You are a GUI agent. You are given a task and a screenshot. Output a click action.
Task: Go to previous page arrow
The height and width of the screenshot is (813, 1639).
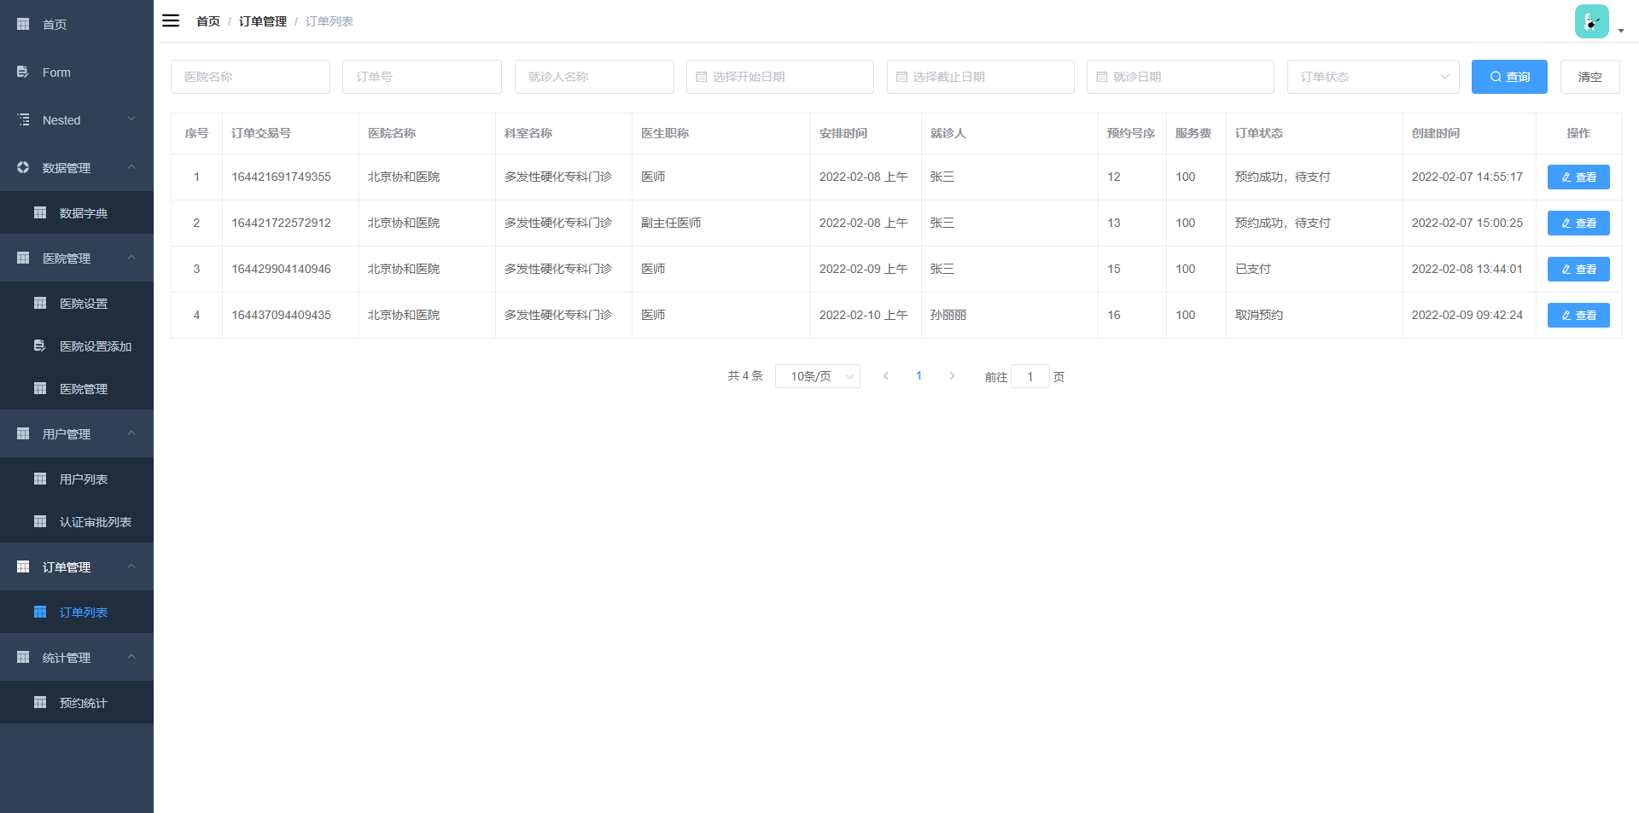coord(886,375)
